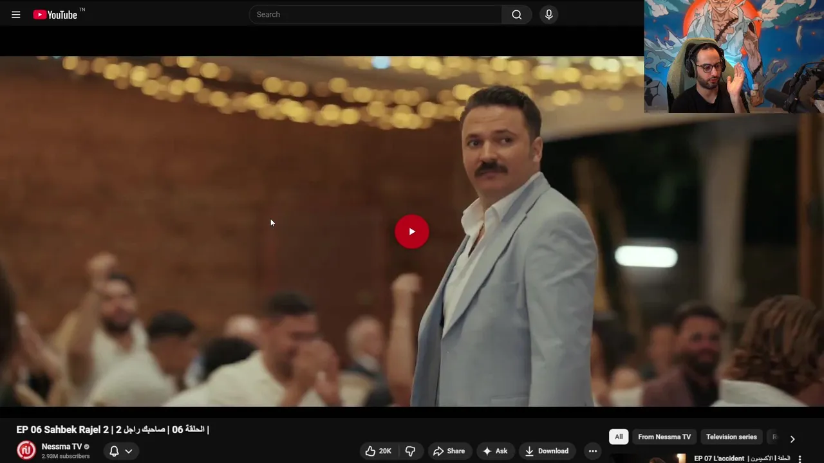
Task: Show more filter chips with right arrow
Action: pyautogui.click(x=792, y=439)
